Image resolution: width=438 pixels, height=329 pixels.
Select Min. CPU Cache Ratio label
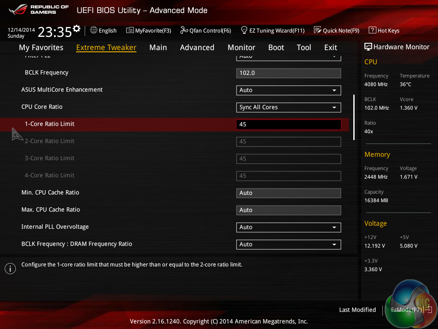coord(50,192)
